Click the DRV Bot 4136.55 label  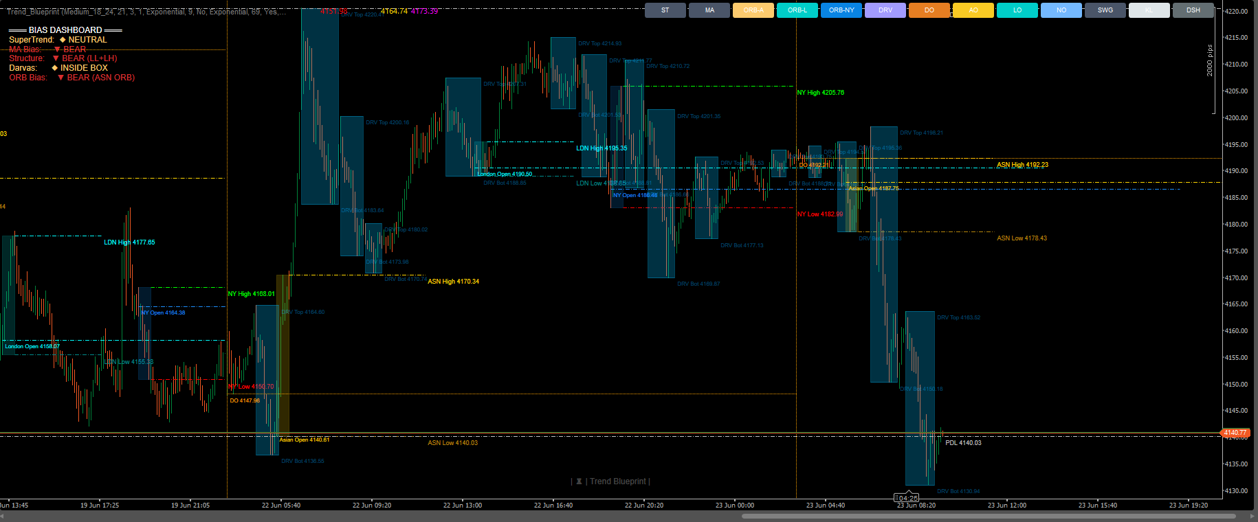[303, 462]
